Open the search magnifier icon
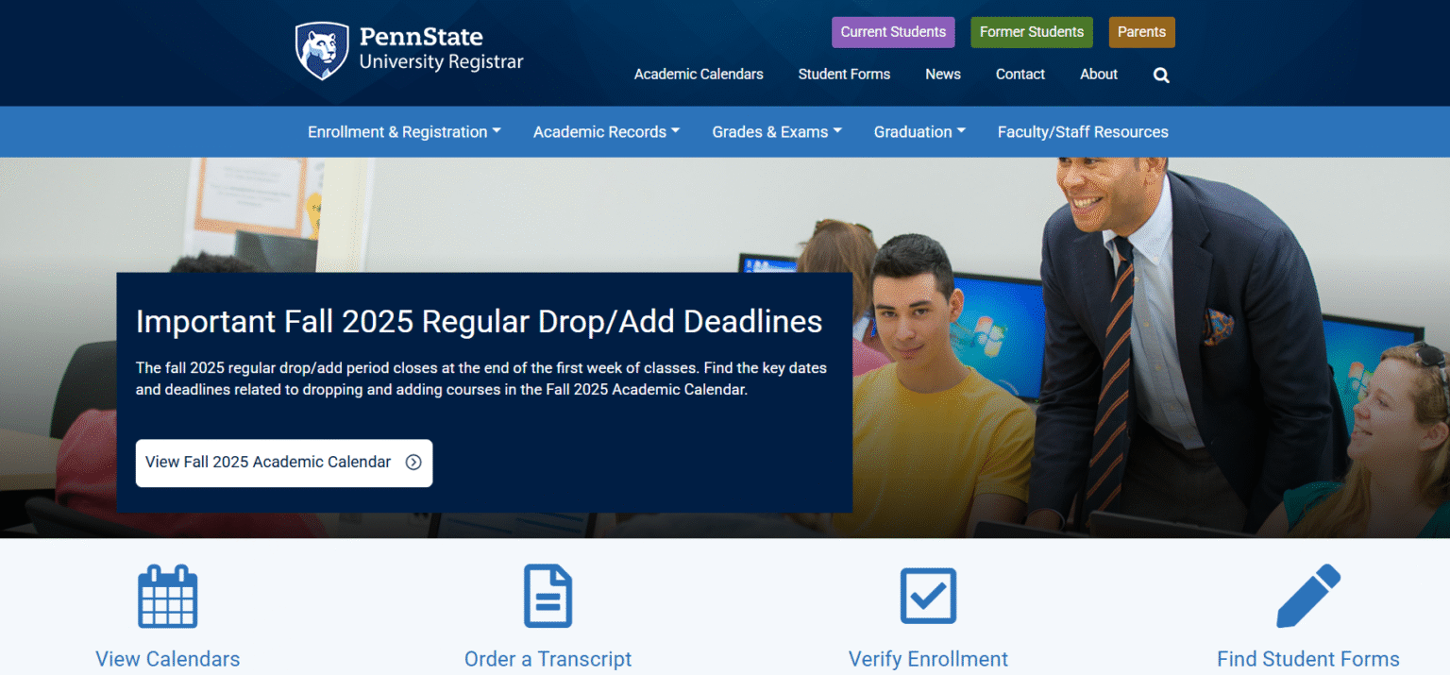Screen dimensions: 1450x675 [1160, 75]
